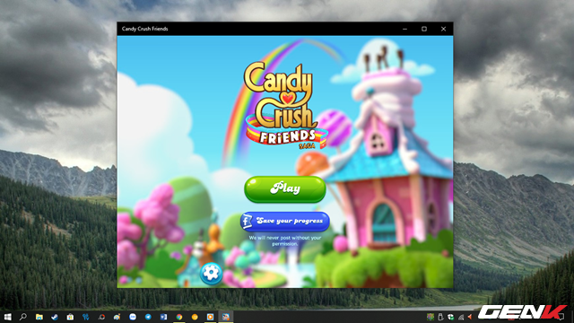Click the Facebook logo on Save button
This screenshot has width=574, height=323.
[x=247, y=222]
